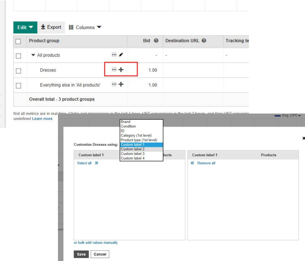Click the Save button in the dialog

coord(81,254)
